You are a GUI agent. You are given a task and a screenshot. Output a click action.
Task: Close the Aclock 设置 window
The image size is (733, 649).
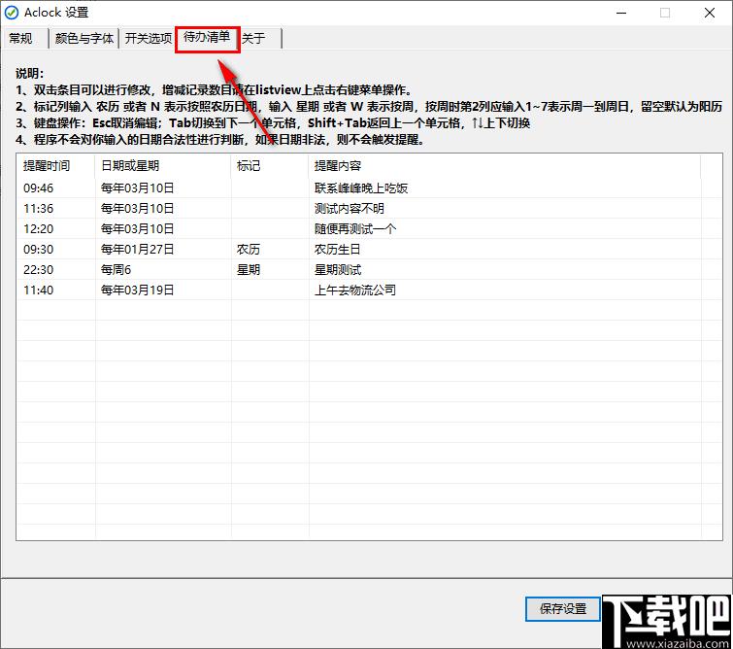point(709,13)
